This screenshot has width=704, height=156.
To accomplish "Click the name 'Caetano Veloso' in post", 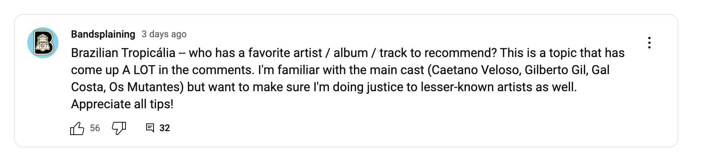I will (x=476, y=70).
